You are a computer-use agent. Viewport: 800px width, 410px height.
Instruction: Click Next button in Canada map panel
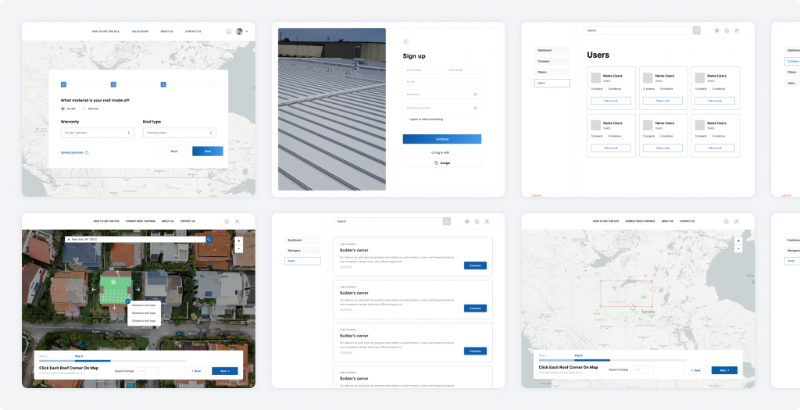(x=724, y=370)
